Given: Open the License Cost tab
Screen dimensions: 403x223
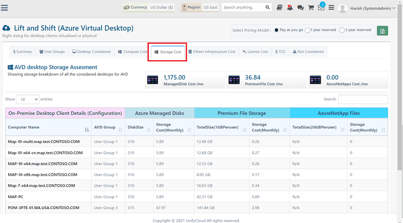Looking at the screenshot, I should point(255,52).
